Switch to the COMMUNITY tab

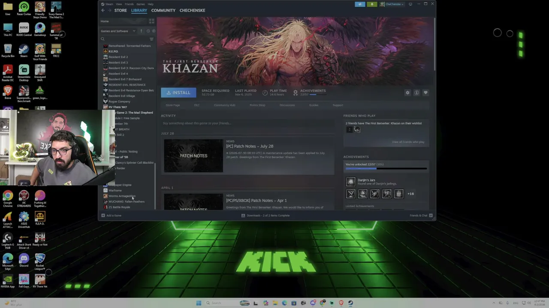(163, 10)
